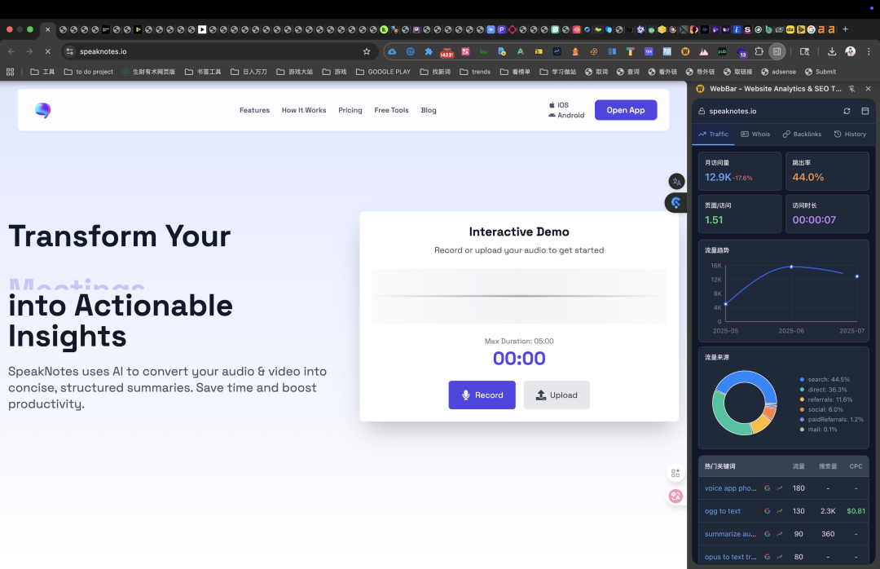Image resolution: width=880 pixels, height=569 pixels.
Task: Click the Open App button
Action: (626, 110)
